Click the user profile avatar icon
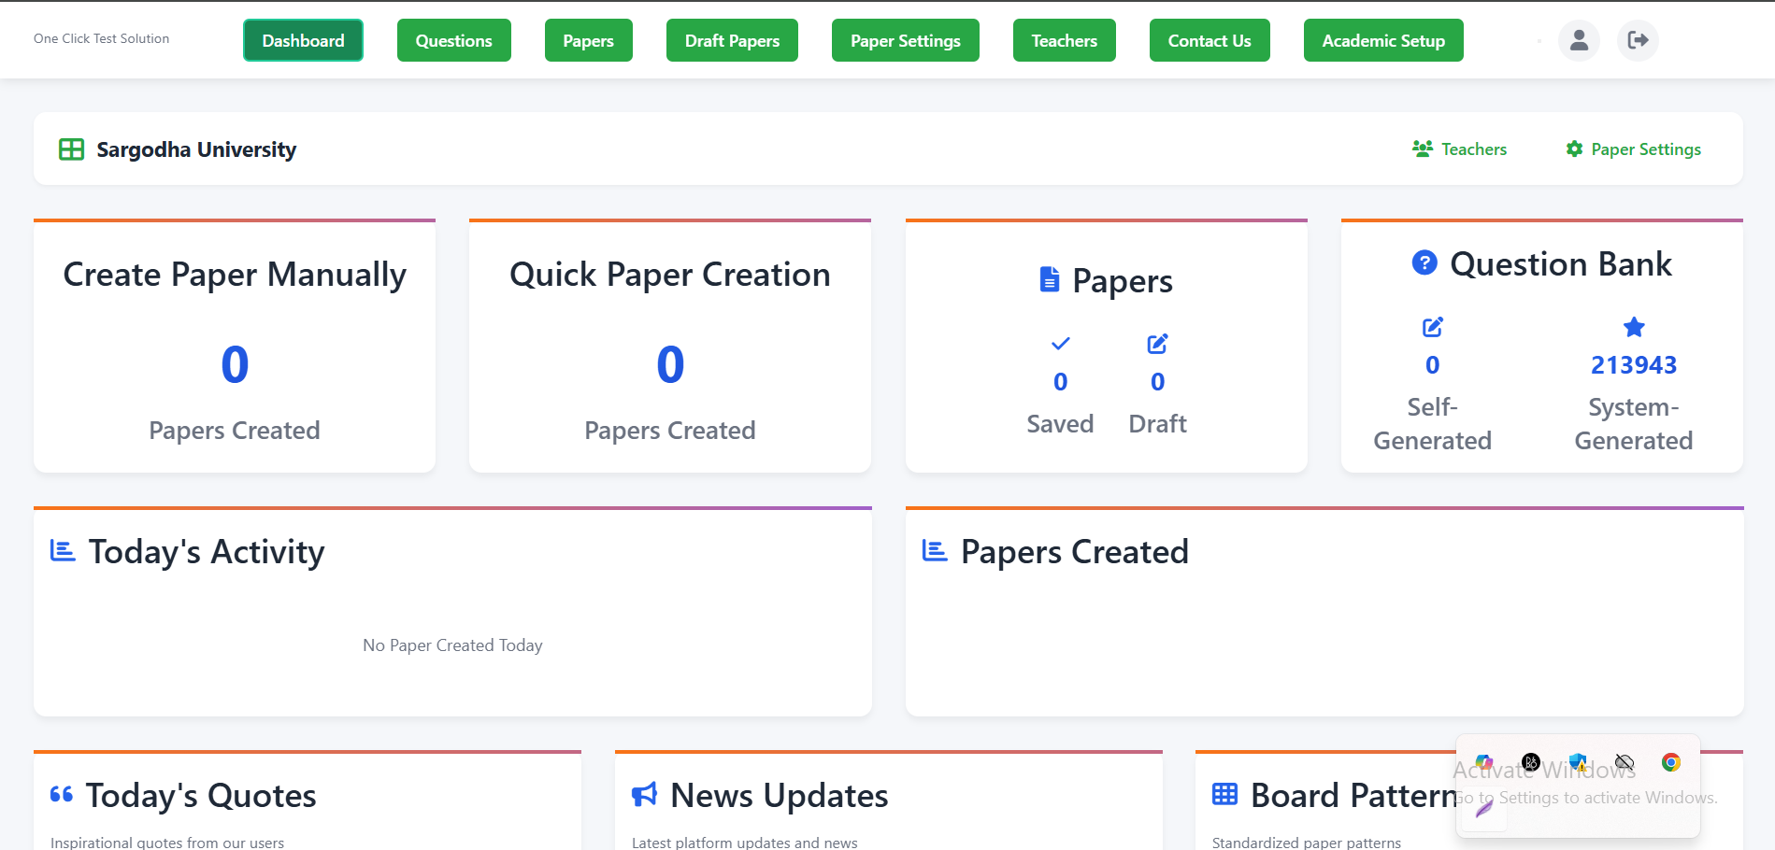The height and width of the screenshot is (850, 1775). 1579,40
